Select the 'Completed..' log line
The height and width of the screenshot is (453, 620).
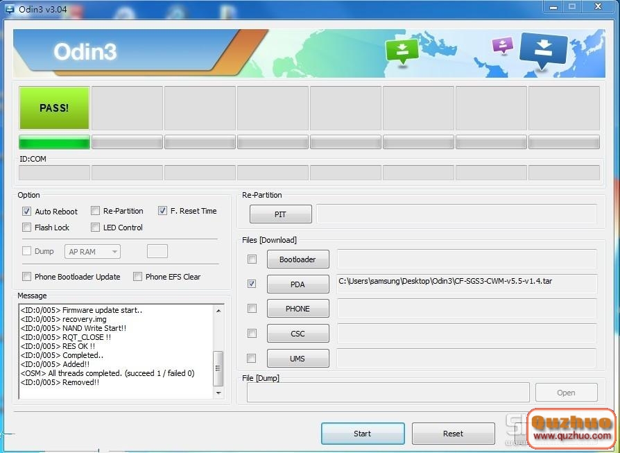[62, 355]
